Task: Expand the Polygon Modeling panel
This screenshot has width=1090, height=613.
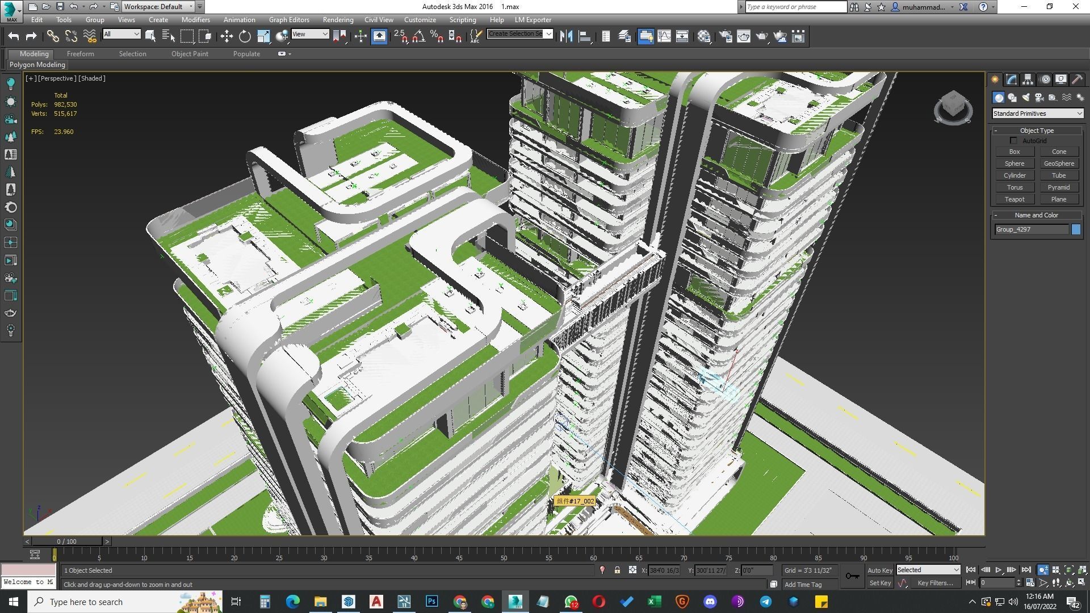Action: coord(37,65)
